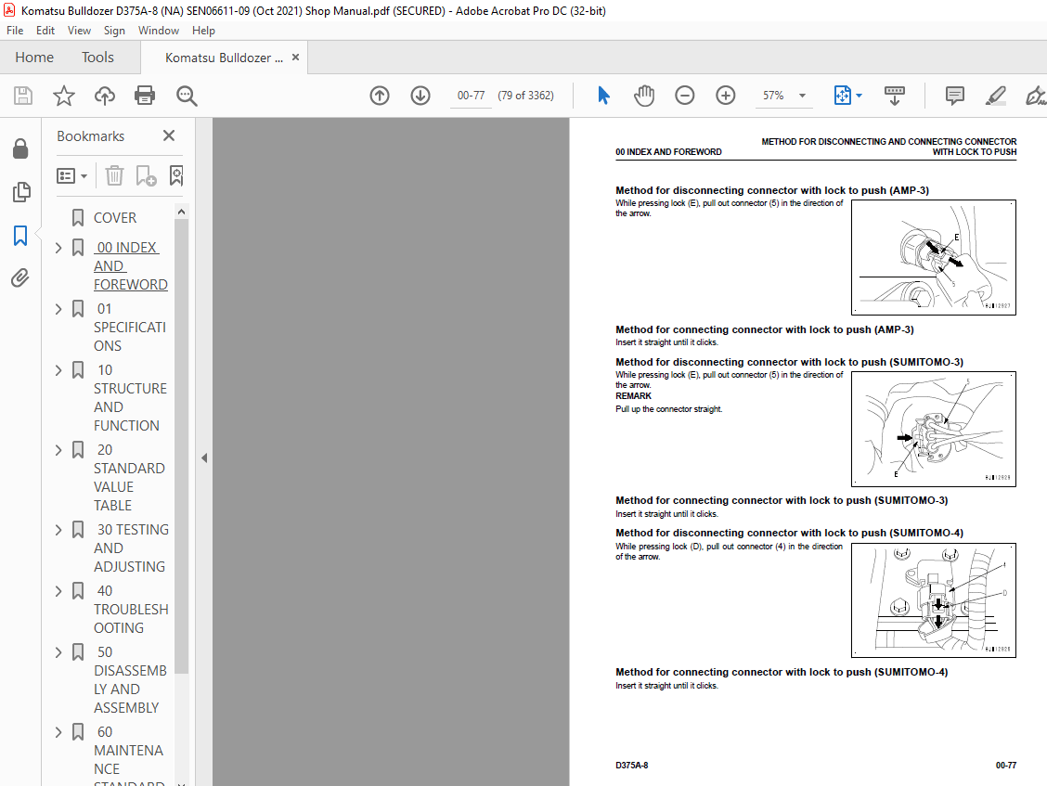
Task: Open the Edit menu
Action: coord(45,30)
